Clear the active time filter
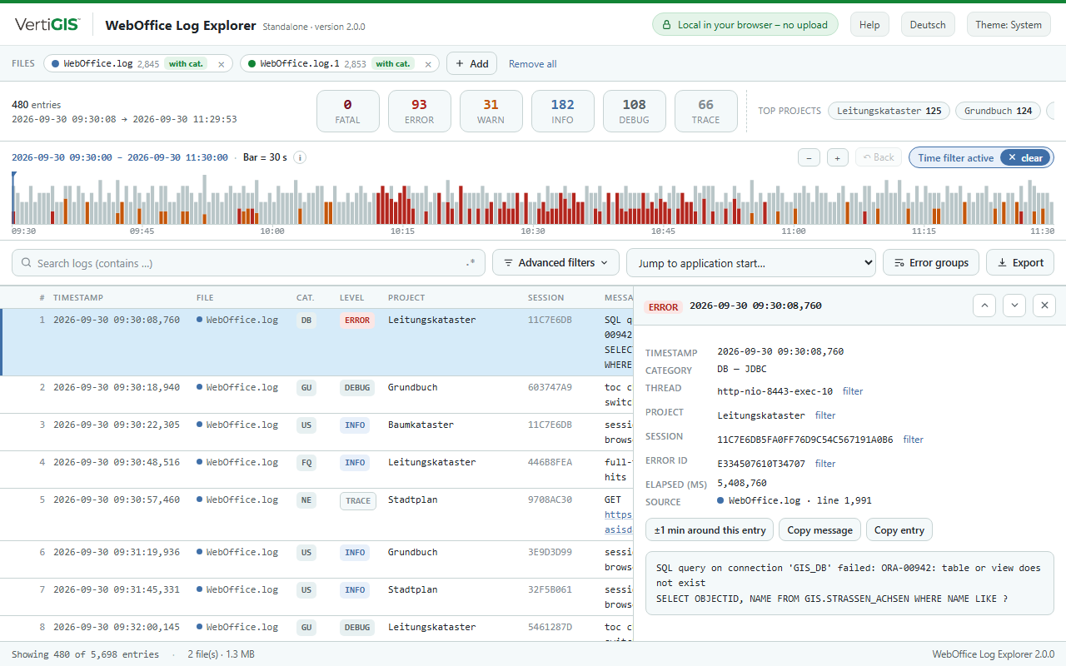The width and height of the screenshot is (1066, 666). pyautogui.click(x=1025, y=158)
